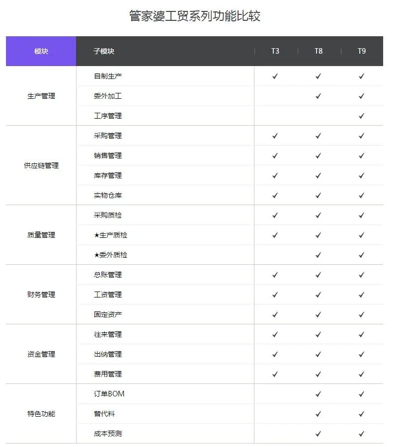
Task: Click the T3 checkmark for 固定资产
Action: tap(275, 314)
